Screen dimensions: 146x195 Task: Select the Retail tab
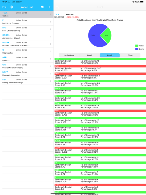tap(110, 55)
